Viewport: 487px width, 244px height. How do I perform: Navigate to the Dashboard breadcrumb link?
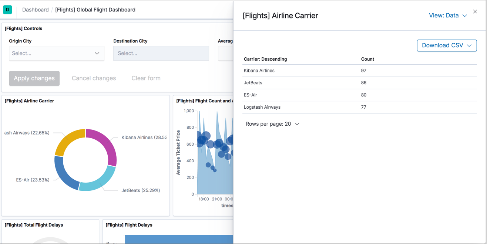35,10
